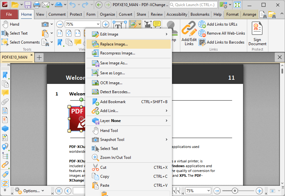
Task: Click the Zoom In plus button in ribbon
Action: pyautogui.click(x=106, y=24)
